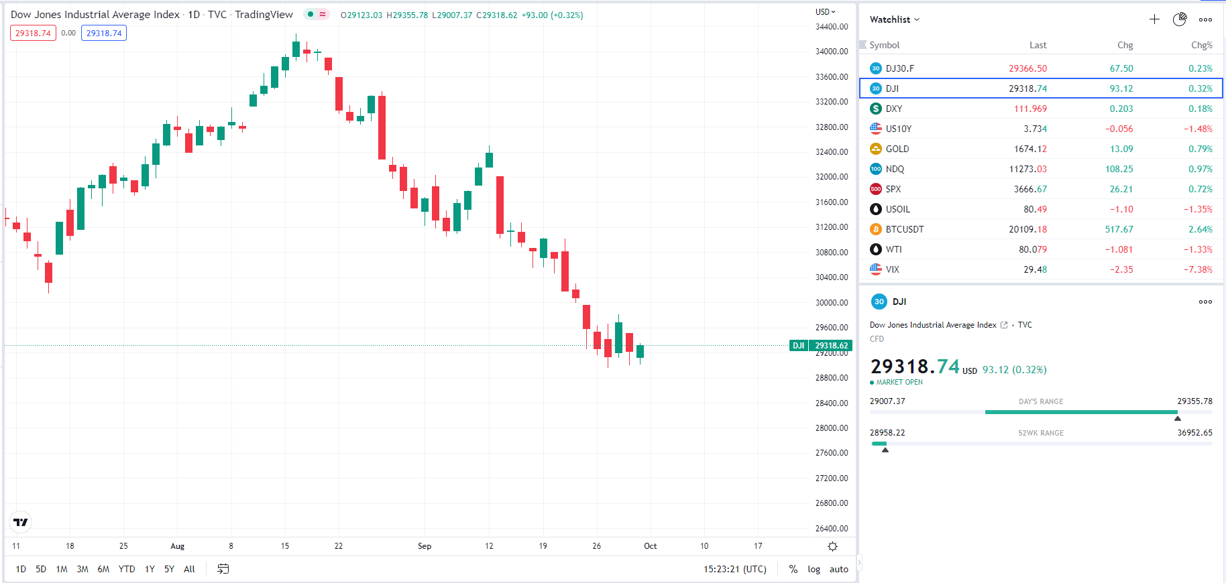Open chart settings gear icon

point(832,547)
